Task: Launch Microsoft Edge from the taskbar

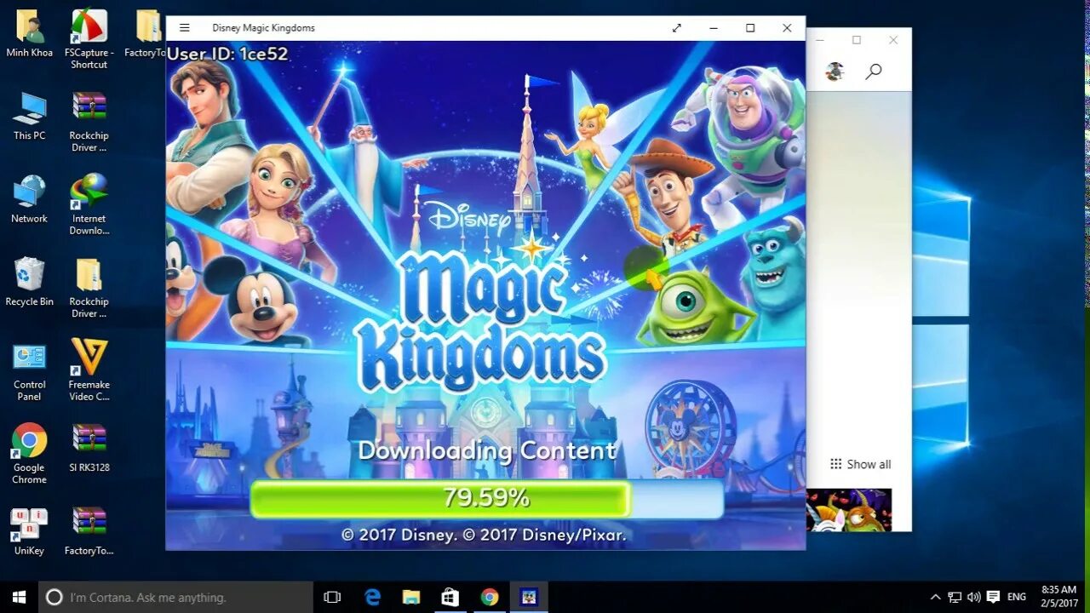Action: click(x=373, y=597)
